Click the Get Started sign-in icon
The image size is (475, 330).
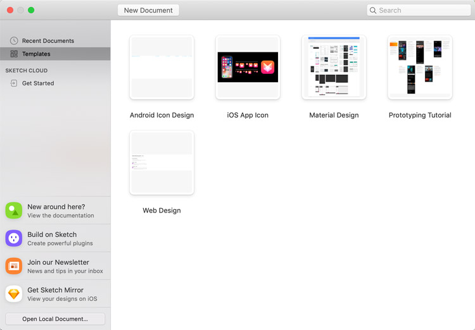14,83
